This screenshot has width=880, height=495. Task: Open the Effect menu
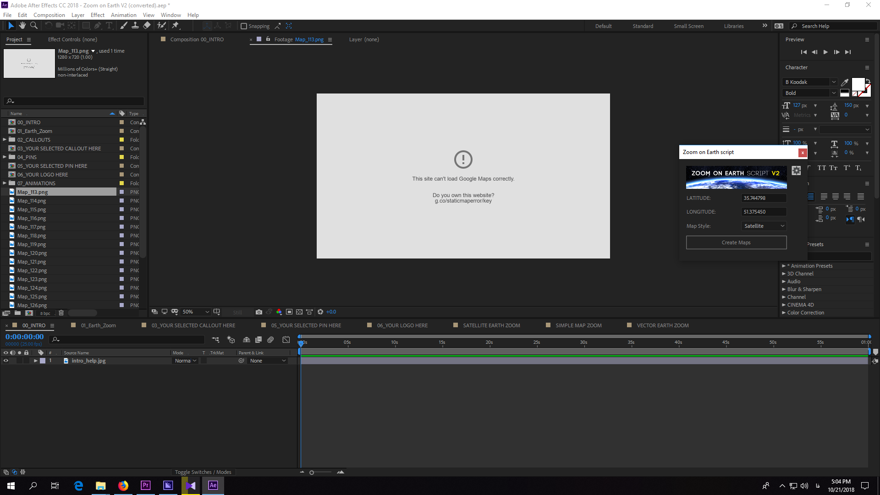[x=98, y=15]
